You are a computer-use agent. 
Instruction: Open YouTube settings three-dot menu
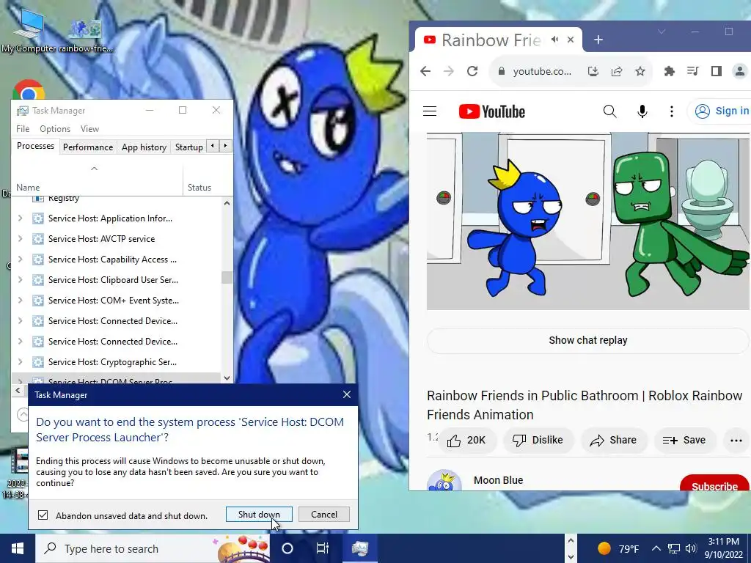672,111
